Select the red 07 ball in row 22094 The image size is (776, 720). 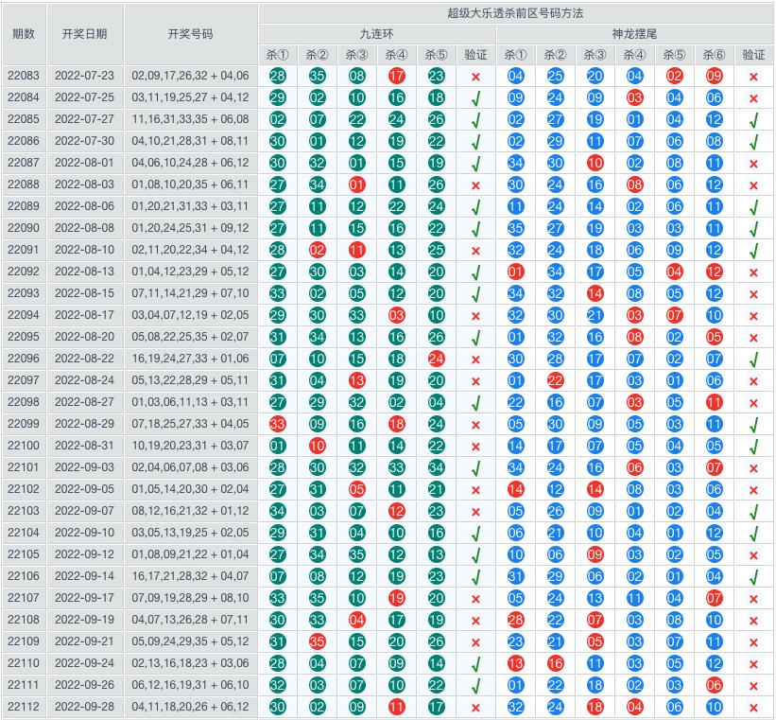click(675, 315)
